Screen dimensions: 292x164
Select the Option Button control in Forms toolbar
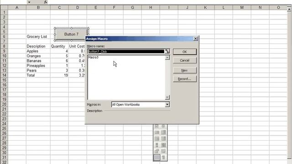pyautogui.click(x=163, y=126)
